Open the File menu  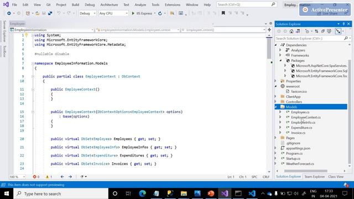(14, 4)
